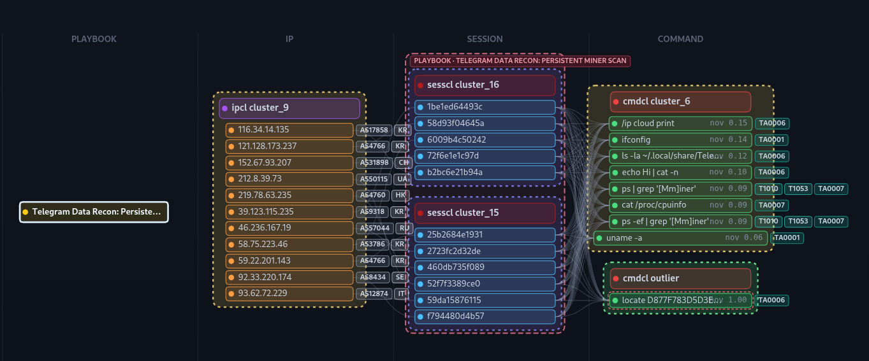Open session b2bc6e21b94a
The height and width of the screenshot is (361, 869).
coord(485,173)
